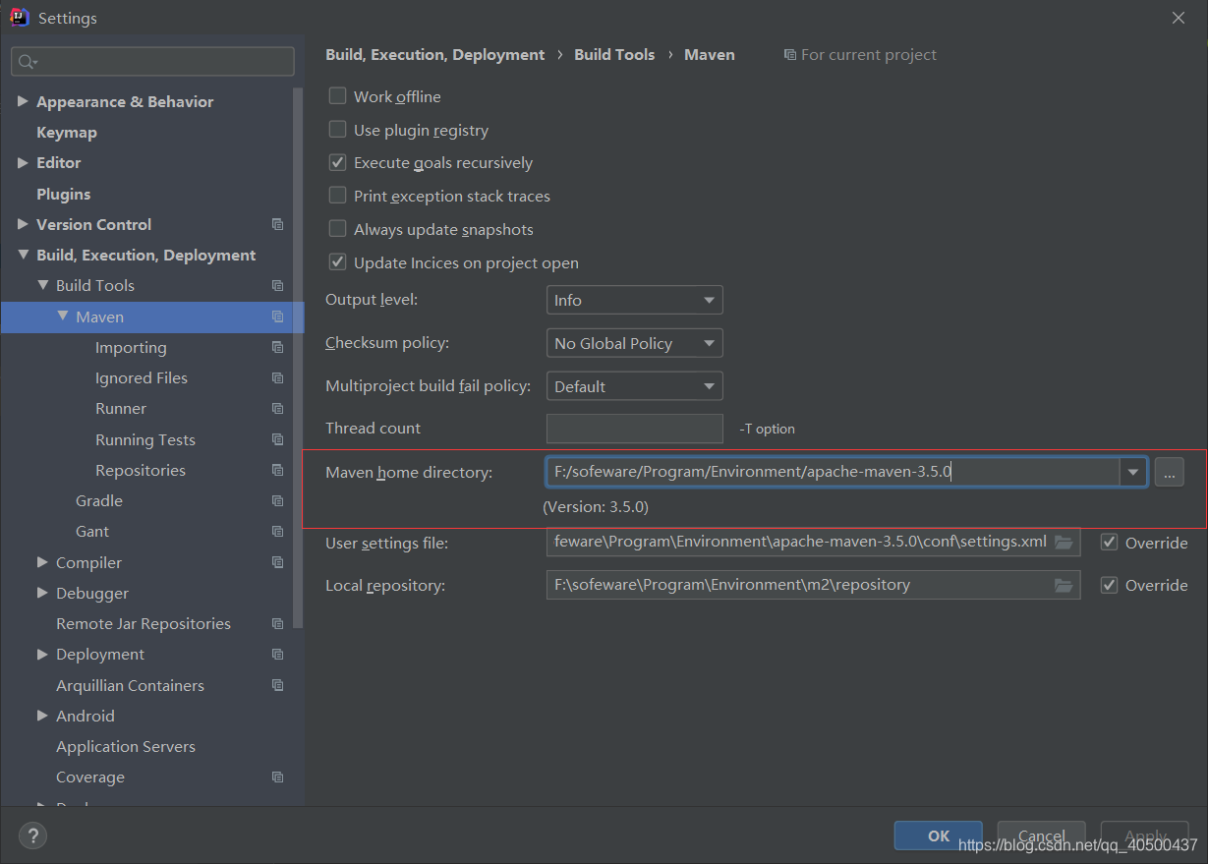Viewport: 1208px width, 864px height.
Task: Expand the Android node arrow
Action: coord(42,716)
